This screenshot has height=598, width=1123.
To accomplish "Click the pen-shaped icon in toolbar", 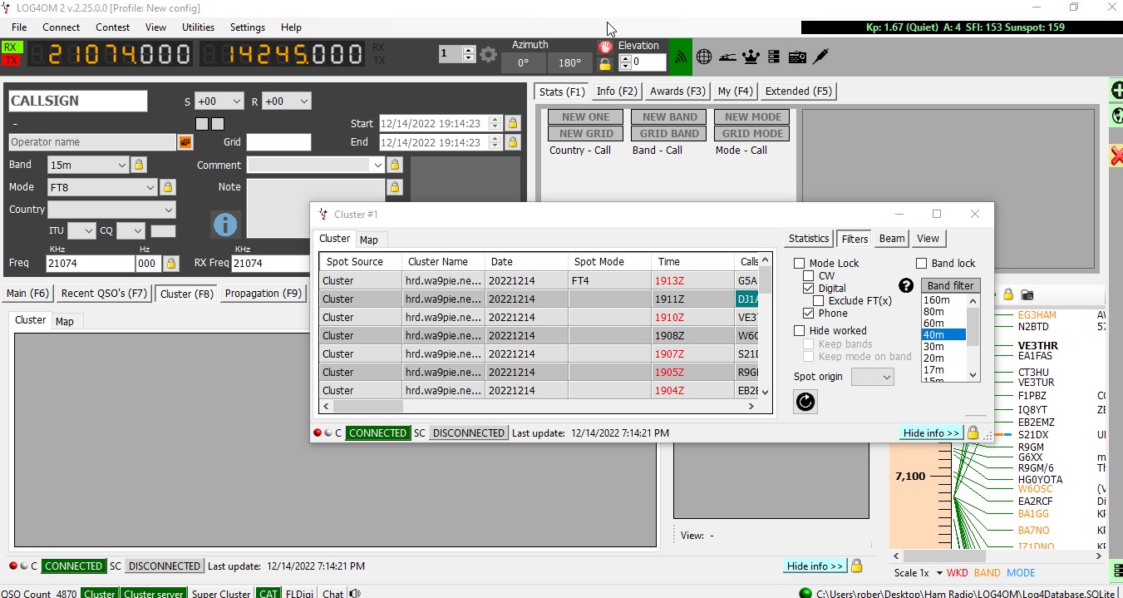I will coord(821,57).
